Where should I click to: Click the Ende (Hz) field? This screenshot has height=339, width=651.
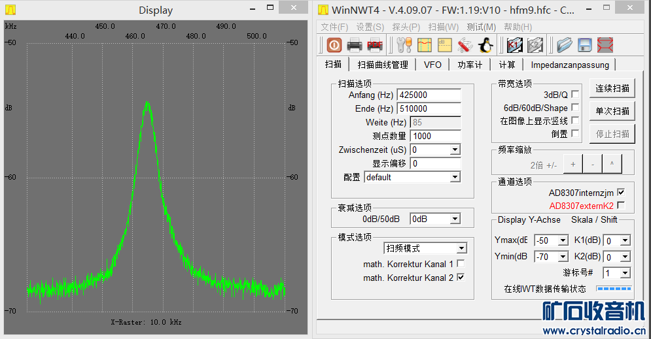[429, 108]
